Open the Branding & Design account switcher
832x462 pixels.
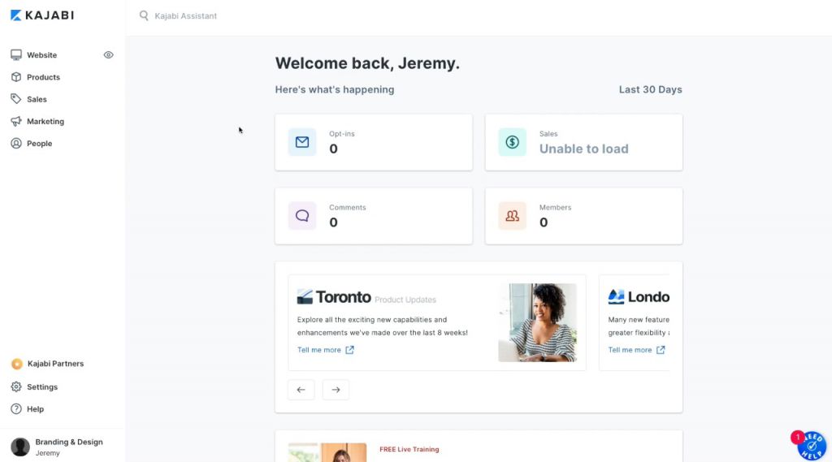(x=58, y=447)
